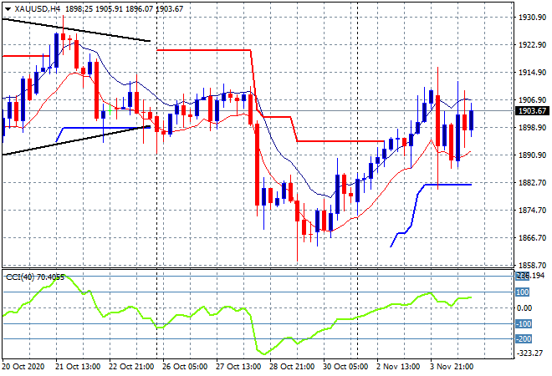552x376 pixels.
Task: Click the chart menu triangle beside XAUUSD,H4
Action: 8,9
